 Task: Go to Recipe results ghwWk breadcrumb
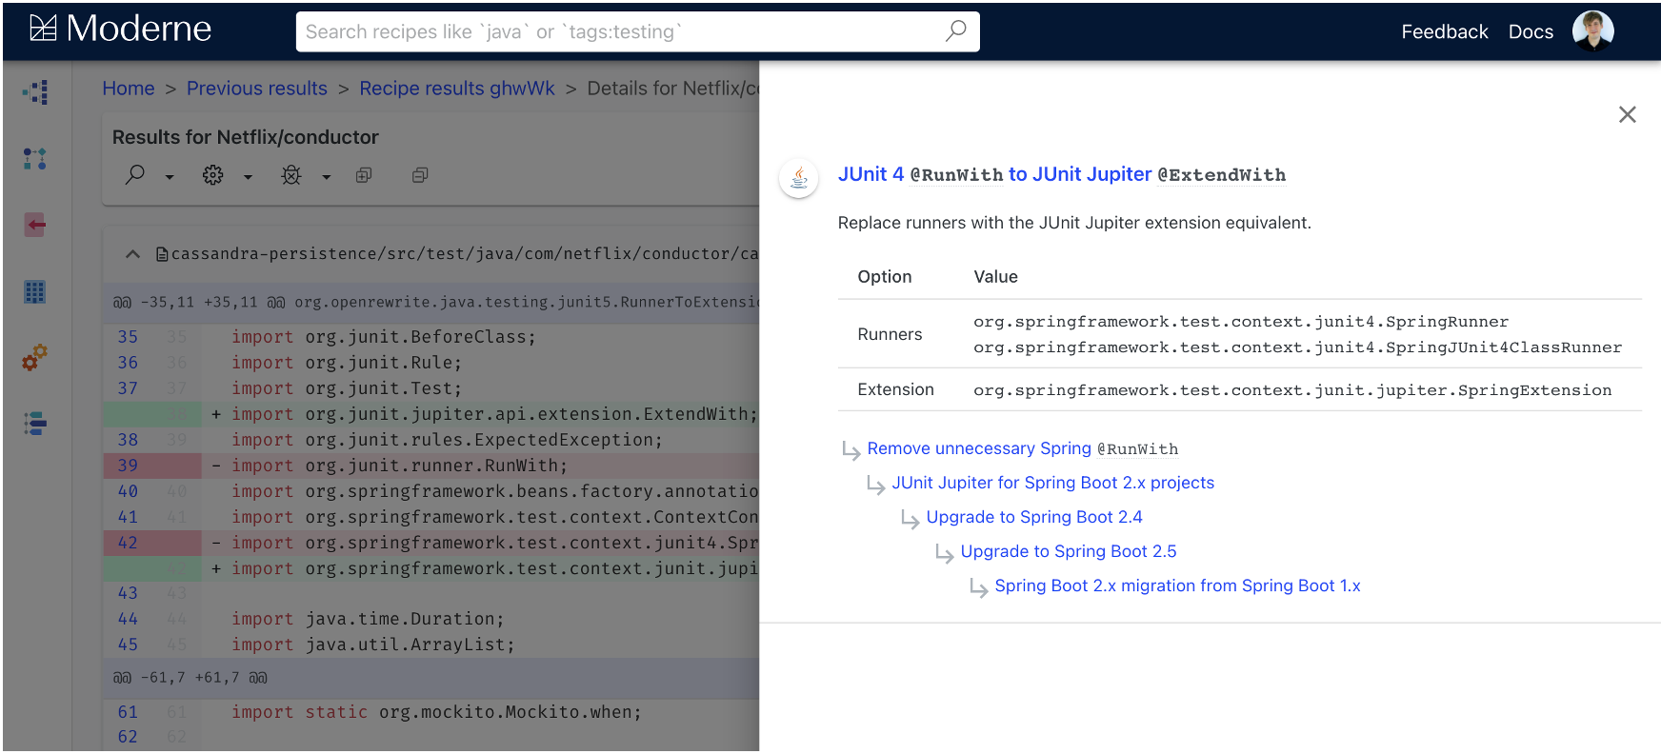click(x=457, y=89)
